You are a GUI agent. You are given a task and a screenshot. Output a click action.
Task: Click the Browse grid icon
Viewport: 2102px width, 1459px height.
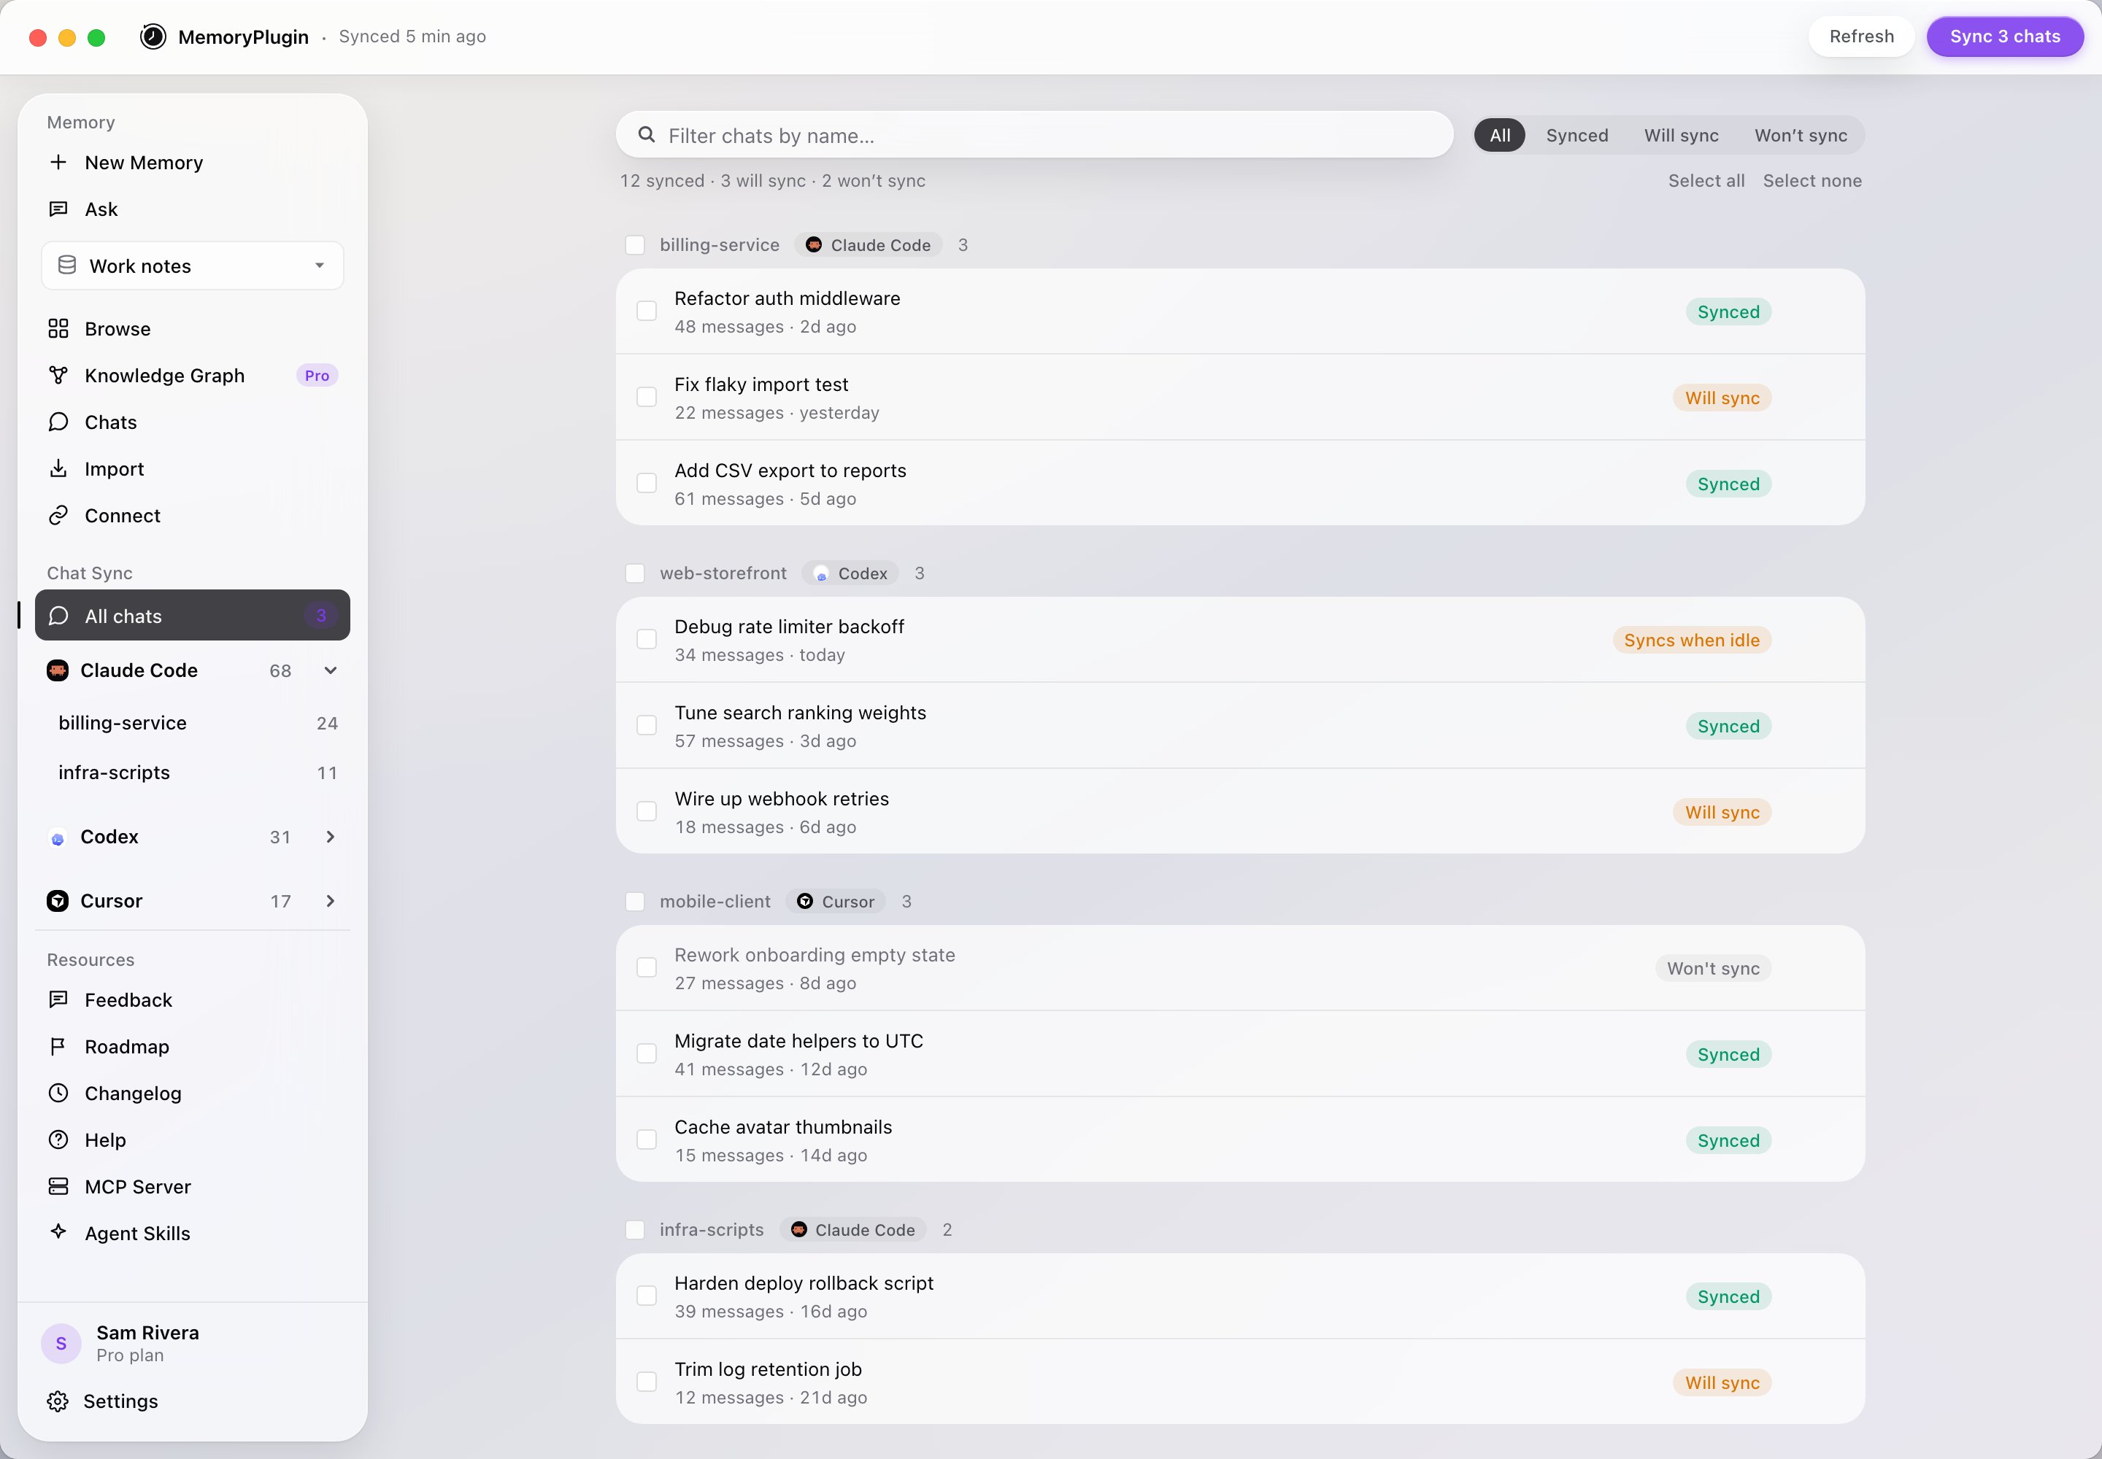[58, 328]
